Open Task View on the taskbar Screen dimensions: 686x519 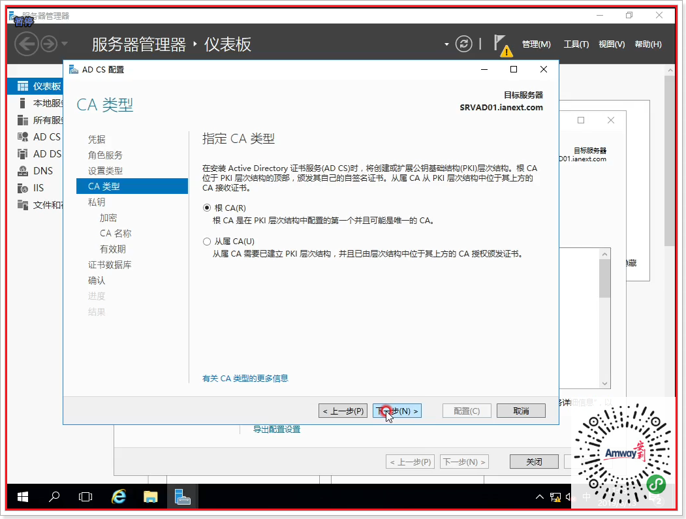tap(86, 497)
